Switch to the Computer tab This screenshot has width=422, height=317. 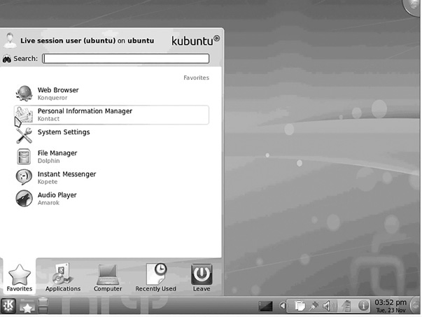point(108,277)
